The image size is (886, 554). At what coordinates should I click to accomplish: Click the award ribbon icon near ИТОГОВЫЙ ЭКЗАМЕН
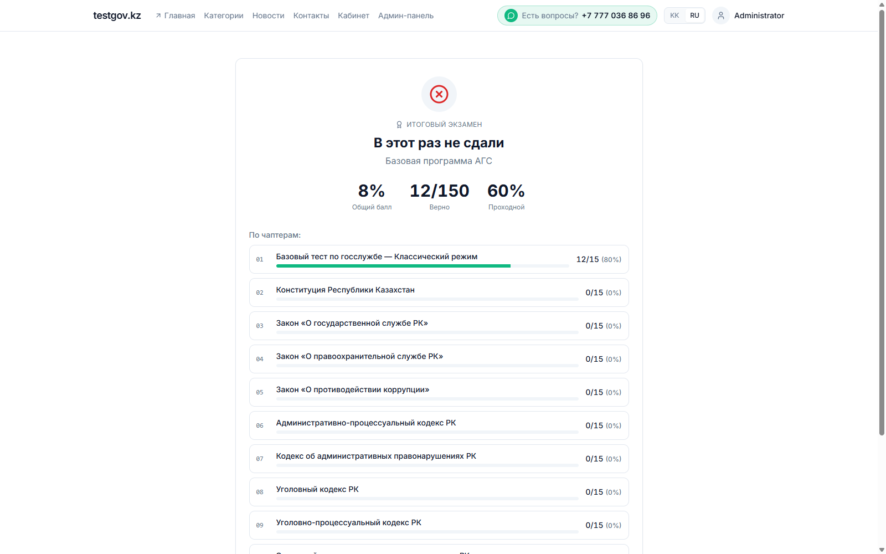[x=399, y=125]
